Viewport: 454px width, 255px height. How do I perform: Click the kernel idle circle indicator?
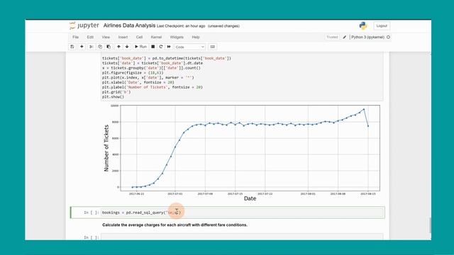coord(389,37)
